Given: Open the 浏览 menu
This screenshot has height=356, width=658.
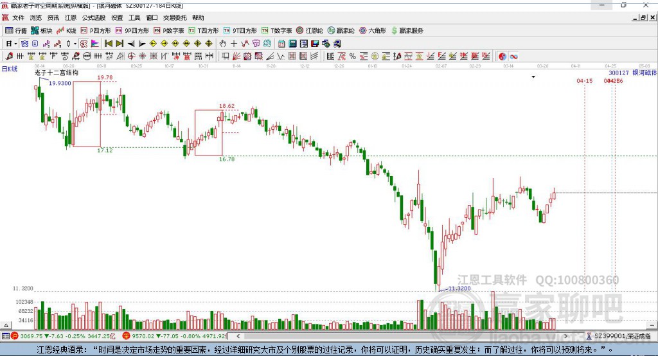Looking at the screenshot, I should click(36, 17).
